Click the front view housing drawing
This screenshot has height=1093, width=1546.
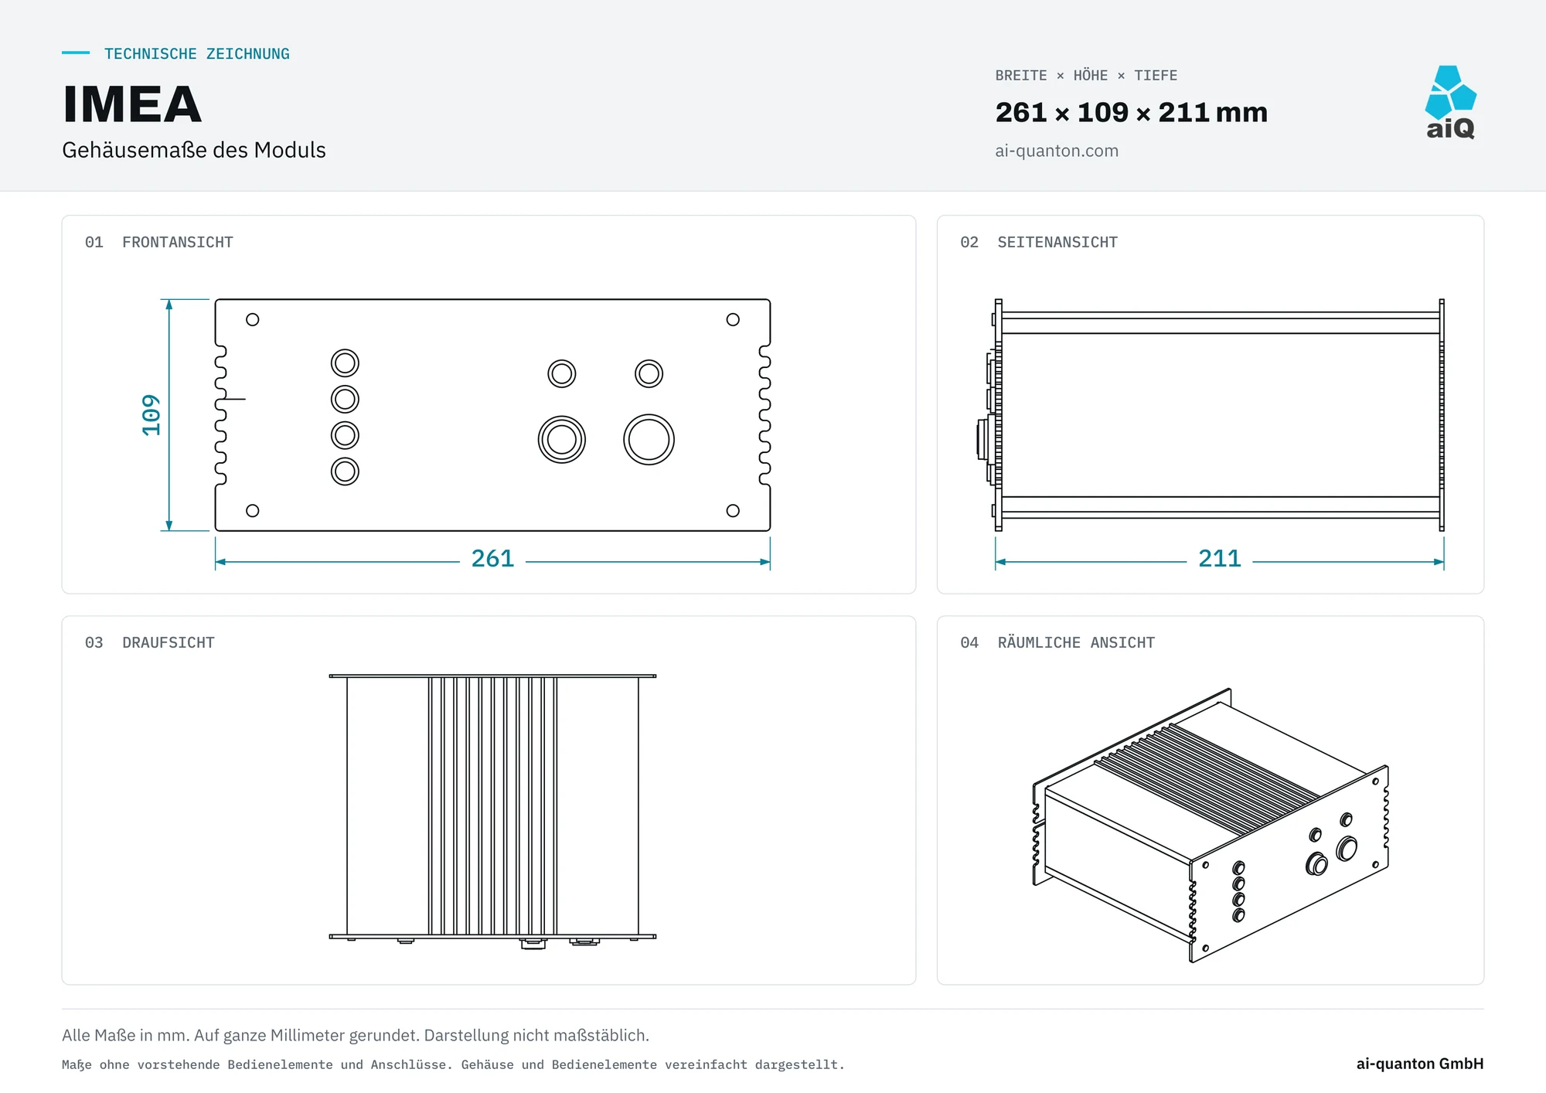click(x=492, y=415)
